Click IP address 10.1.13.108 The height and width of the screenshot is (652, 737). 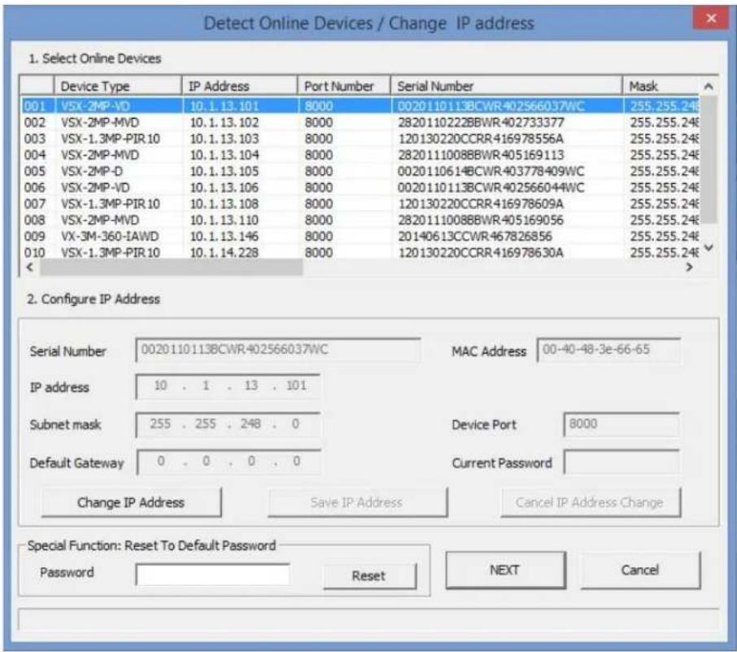(x=225, y=203)
